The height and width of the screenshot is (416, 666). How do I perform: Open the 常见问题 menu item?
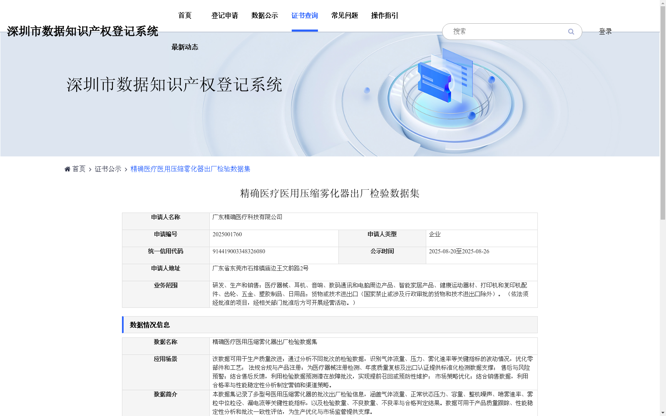tap(345, 15)
